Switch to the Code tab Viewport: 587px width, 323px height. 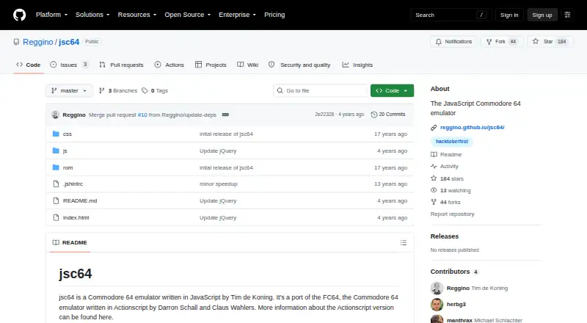pos(29,65)
